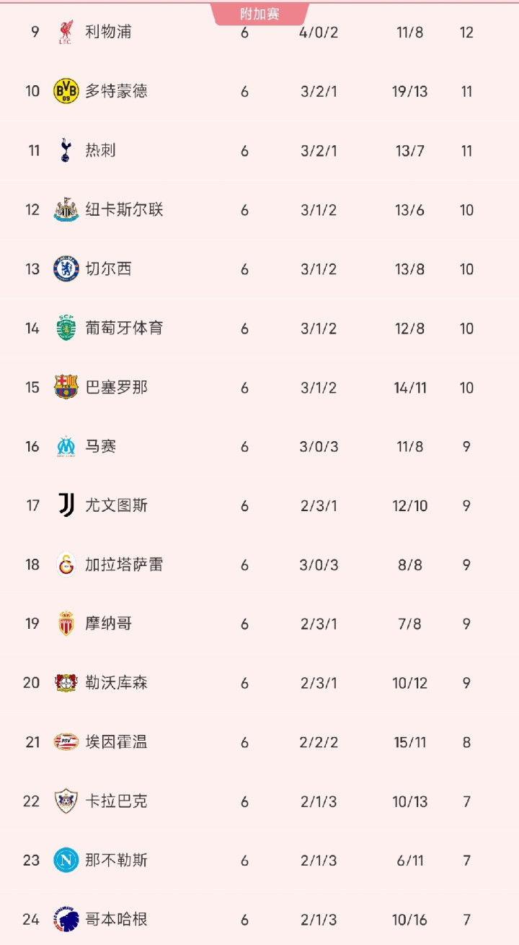Image resolution: width=519 pixels, height=945 pixels.
Task: Select the 附加赛 playoff tab label
Action: point(260,14)
